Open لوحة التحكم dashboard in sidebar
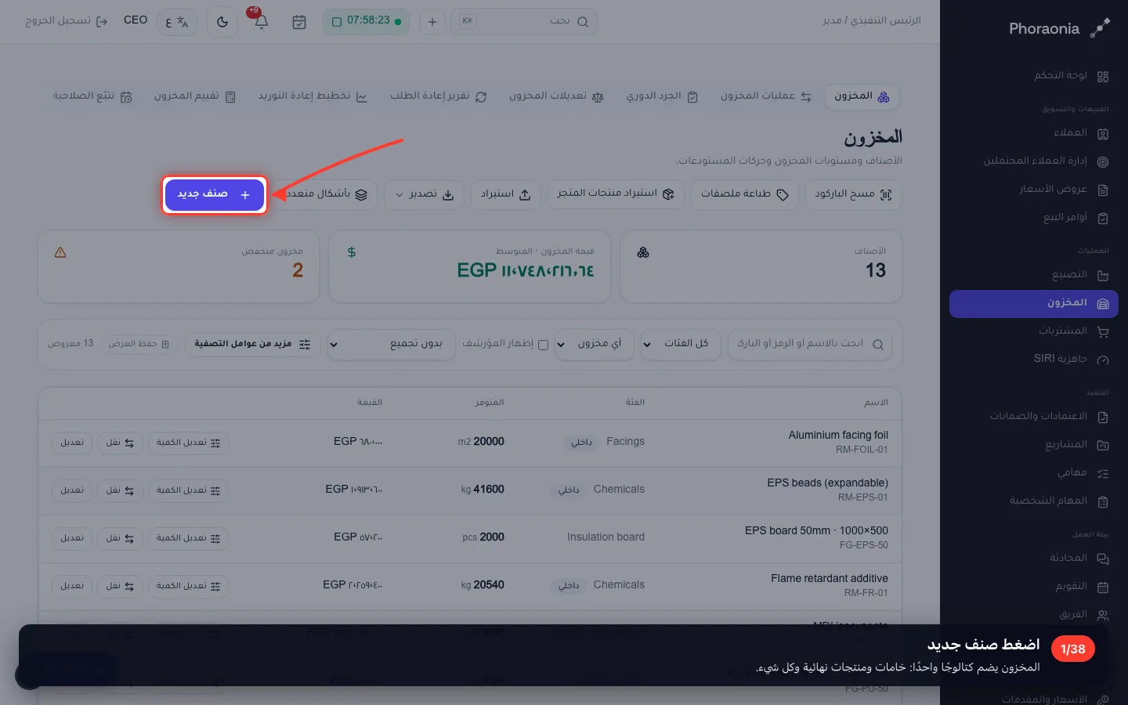Screen dimensions: 1128x705 tap(1034, 76)
